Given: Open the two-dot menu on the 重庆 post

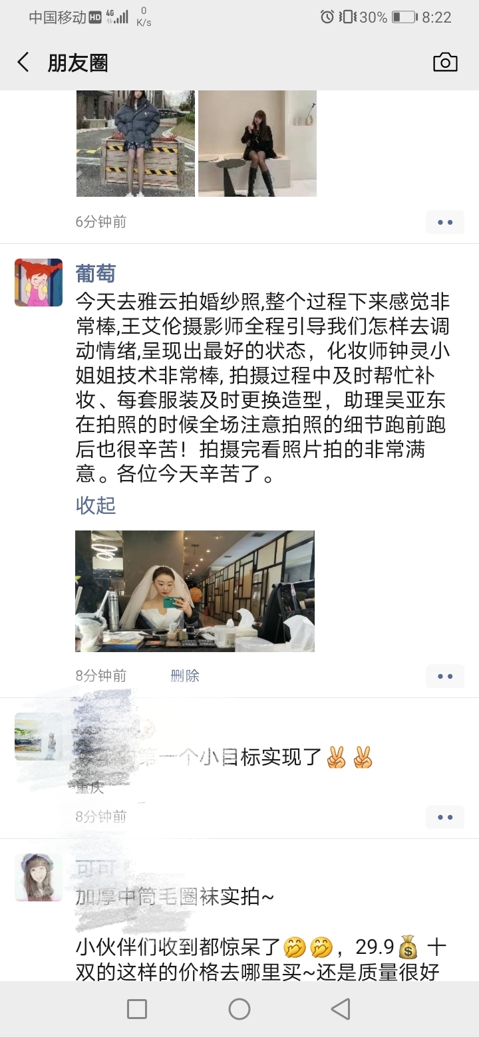Looking at the screenshot, I should coord(445,817).
